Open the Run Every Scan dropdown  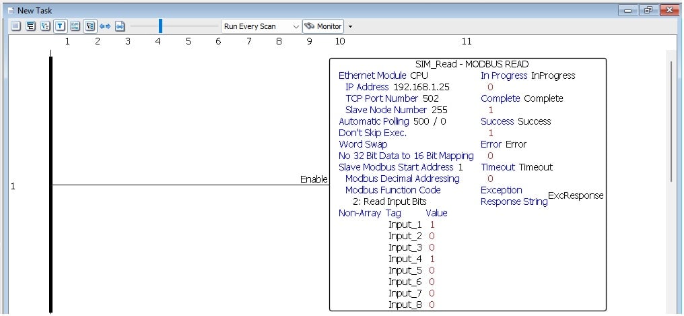[261, 26]
